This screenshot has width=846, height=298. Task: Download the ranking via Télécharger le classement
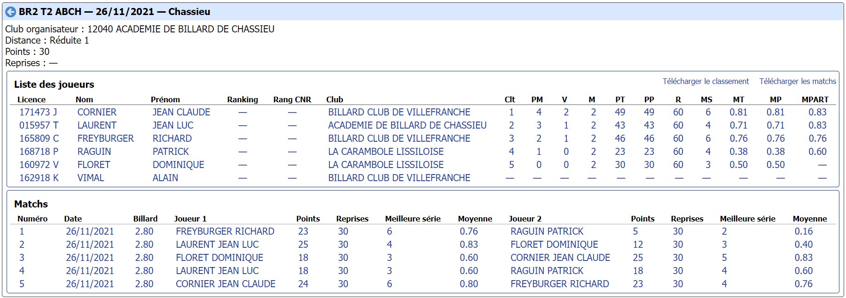click(705, 81)
